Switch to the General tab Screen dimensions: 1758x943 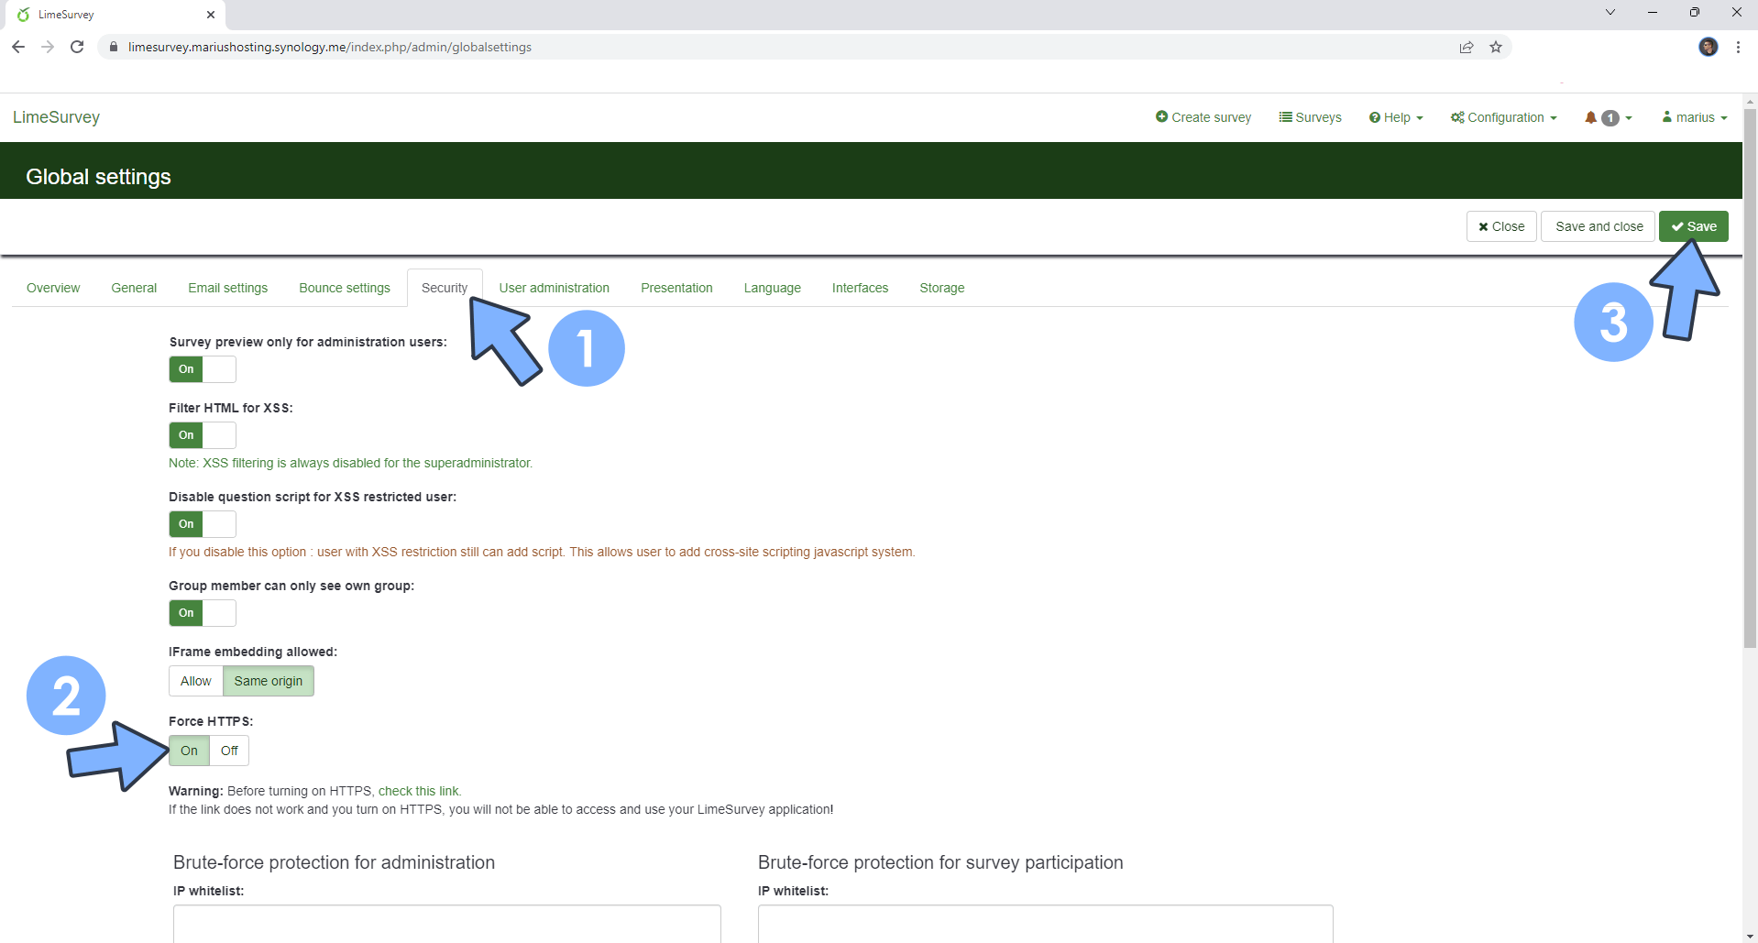click(x=134, y=288)
